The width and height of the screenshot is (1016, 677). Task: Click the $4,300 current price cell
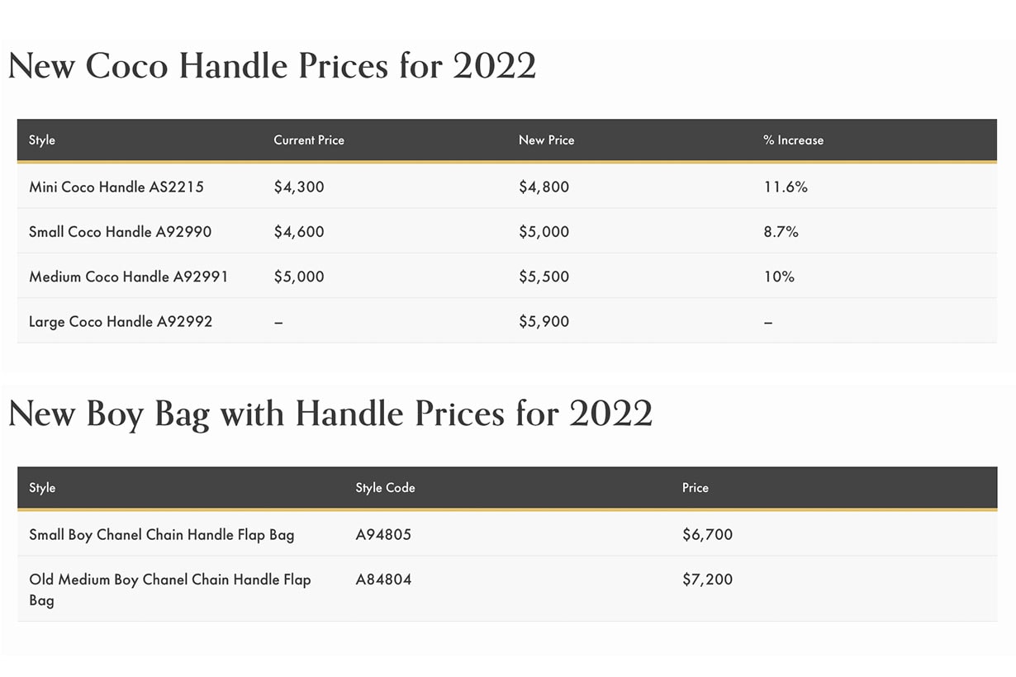pyautogui.click(x=299, y=187)
